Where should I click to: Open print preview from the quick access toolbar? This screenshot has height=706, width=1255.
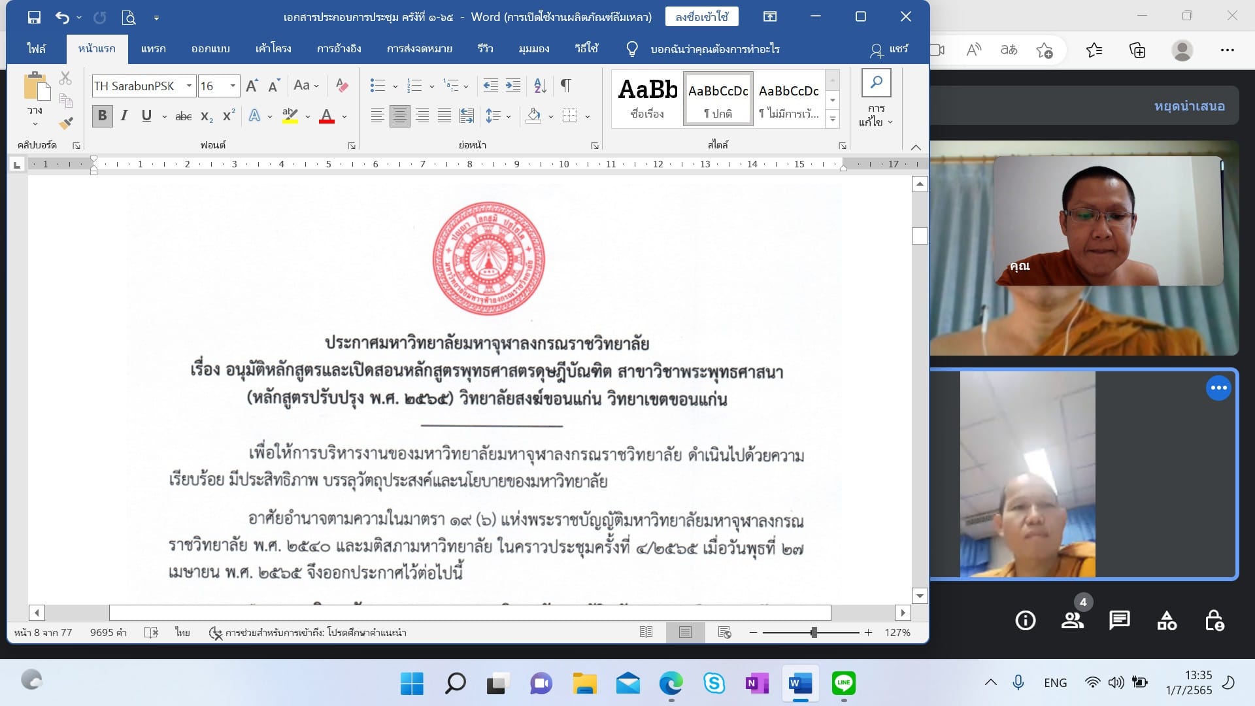129,18
